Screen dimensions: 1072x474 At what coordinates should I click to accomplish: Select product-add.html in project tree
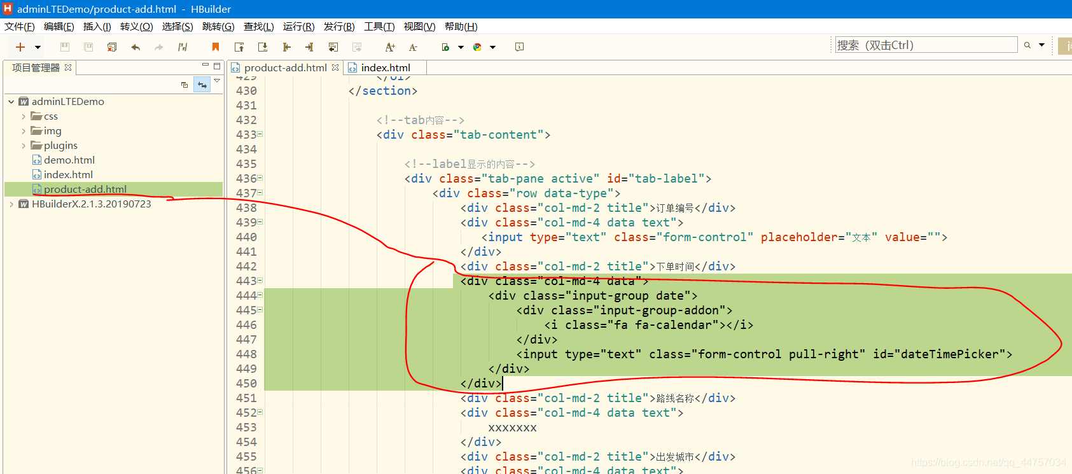[85, 189]
